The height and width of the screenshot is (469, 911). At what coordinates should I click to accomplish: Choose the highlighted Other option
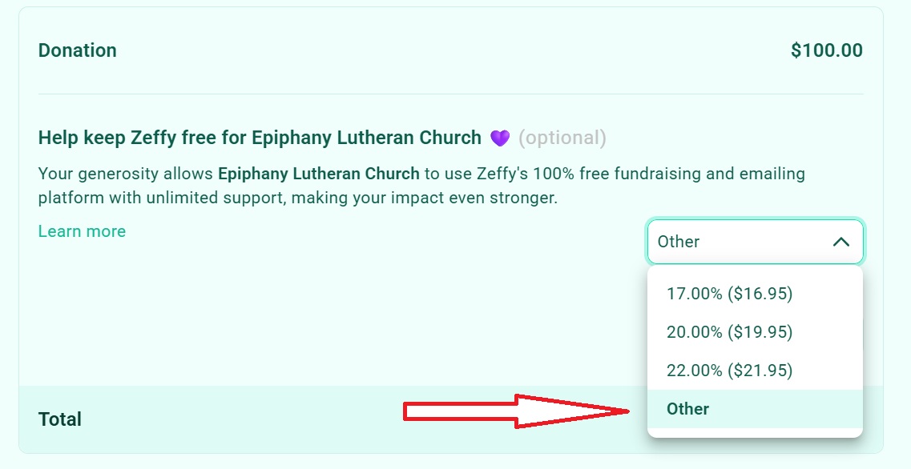coord(687,409)
